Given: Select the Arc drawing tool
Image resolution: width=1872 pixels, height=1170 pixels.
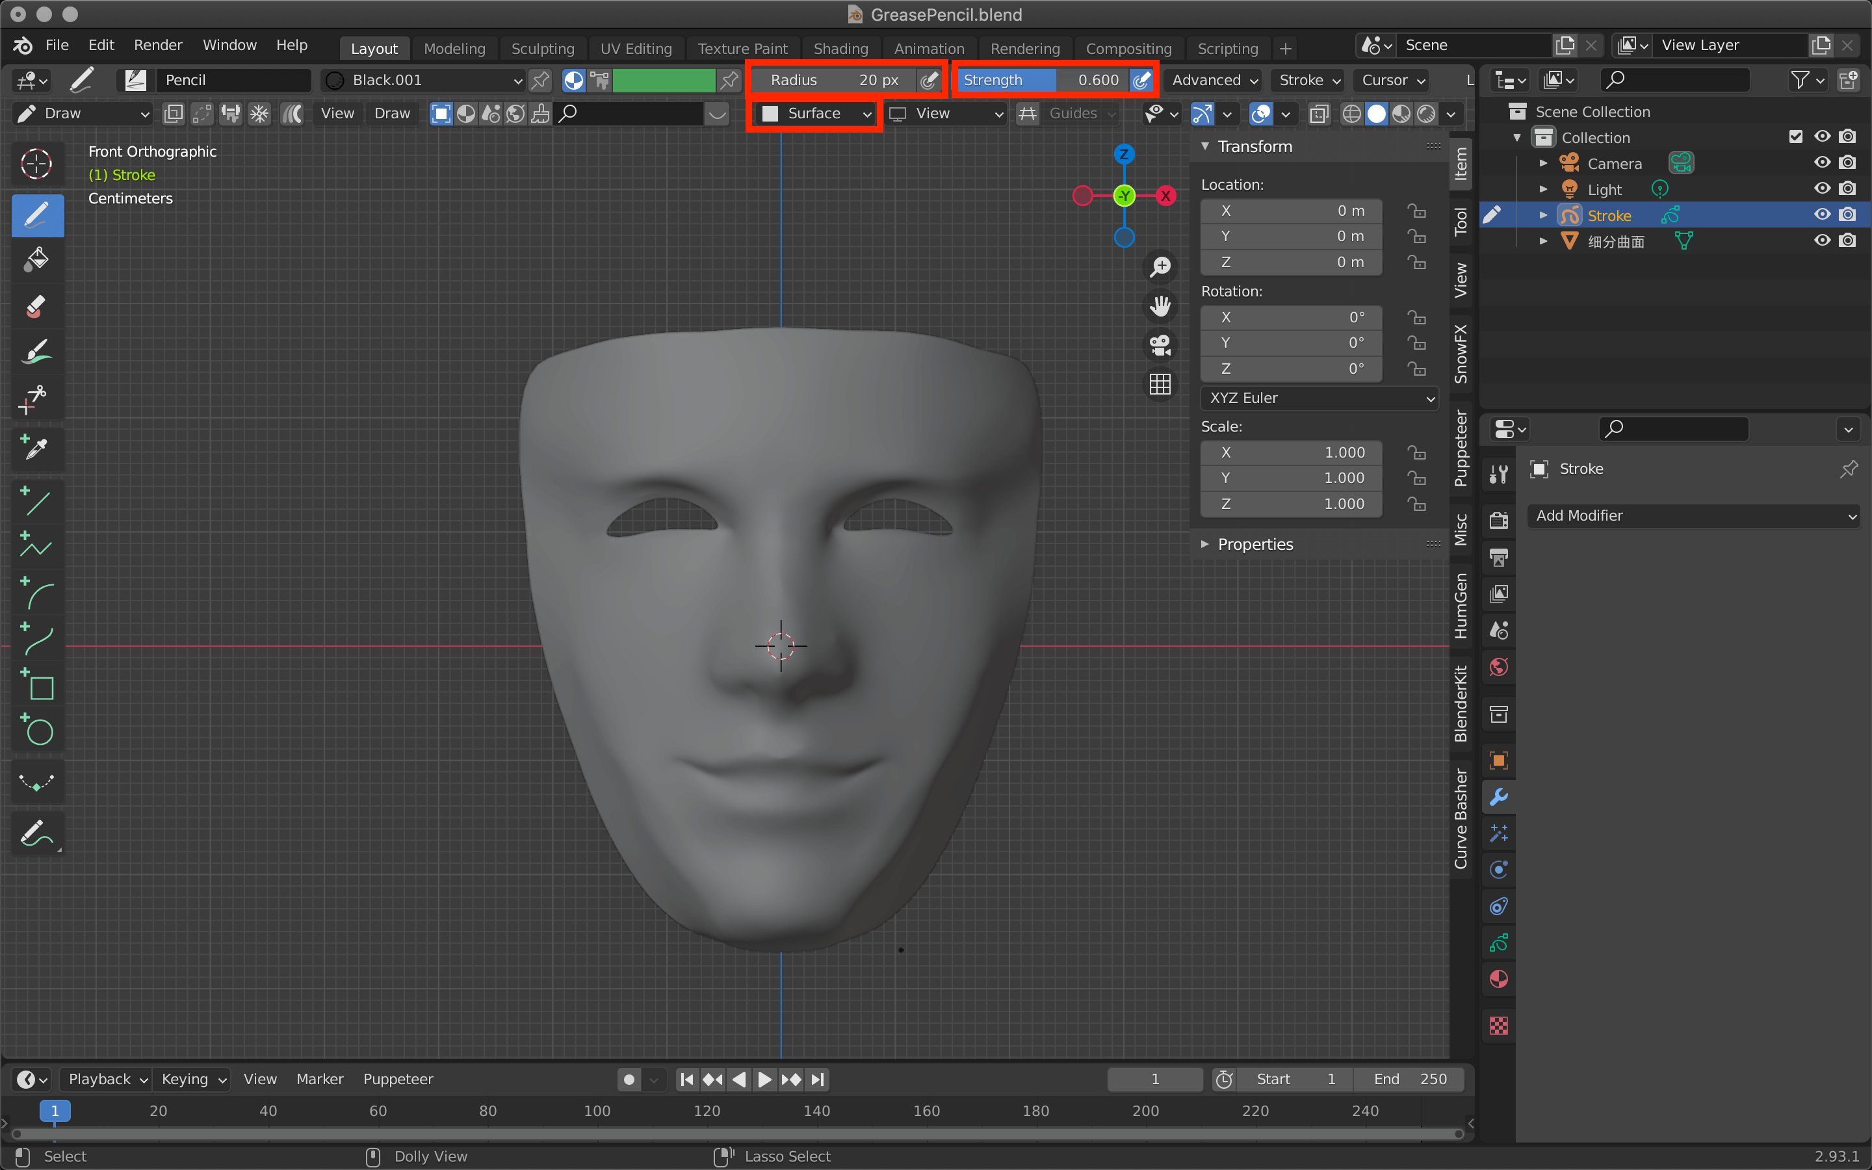Looking at the screenshot, I should pyautogui.click(x=37, y=594).
